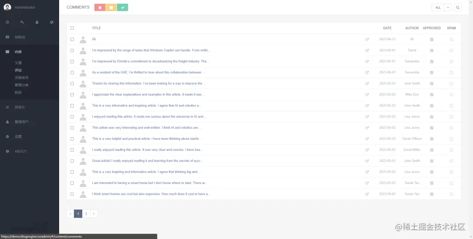
Task: Toggle Spam checkbox for Jane Smith's comment
Action: pyautogui.click(x=451, y=84)
